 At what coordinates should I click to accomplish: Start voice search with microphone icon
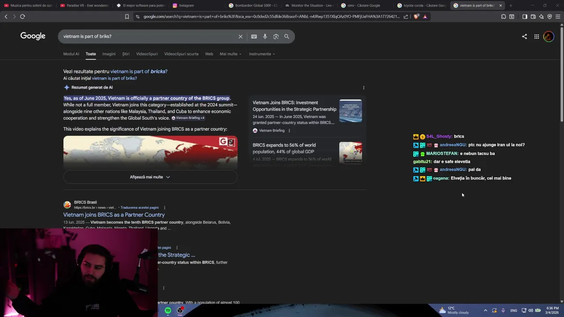point(265,37)
